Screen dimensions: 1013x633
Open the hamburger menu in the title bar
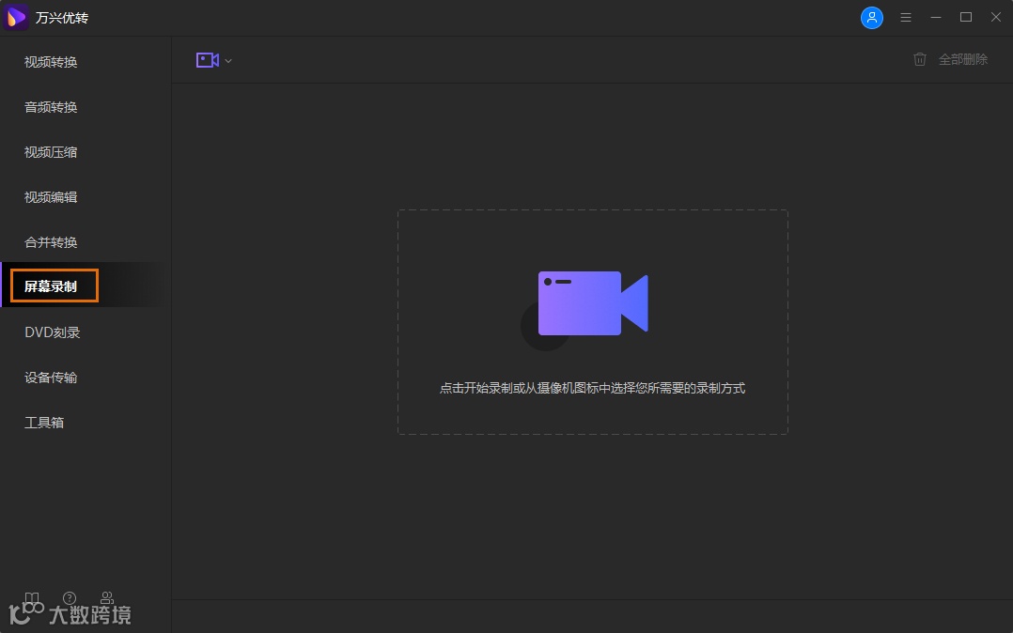click(905, 17)
